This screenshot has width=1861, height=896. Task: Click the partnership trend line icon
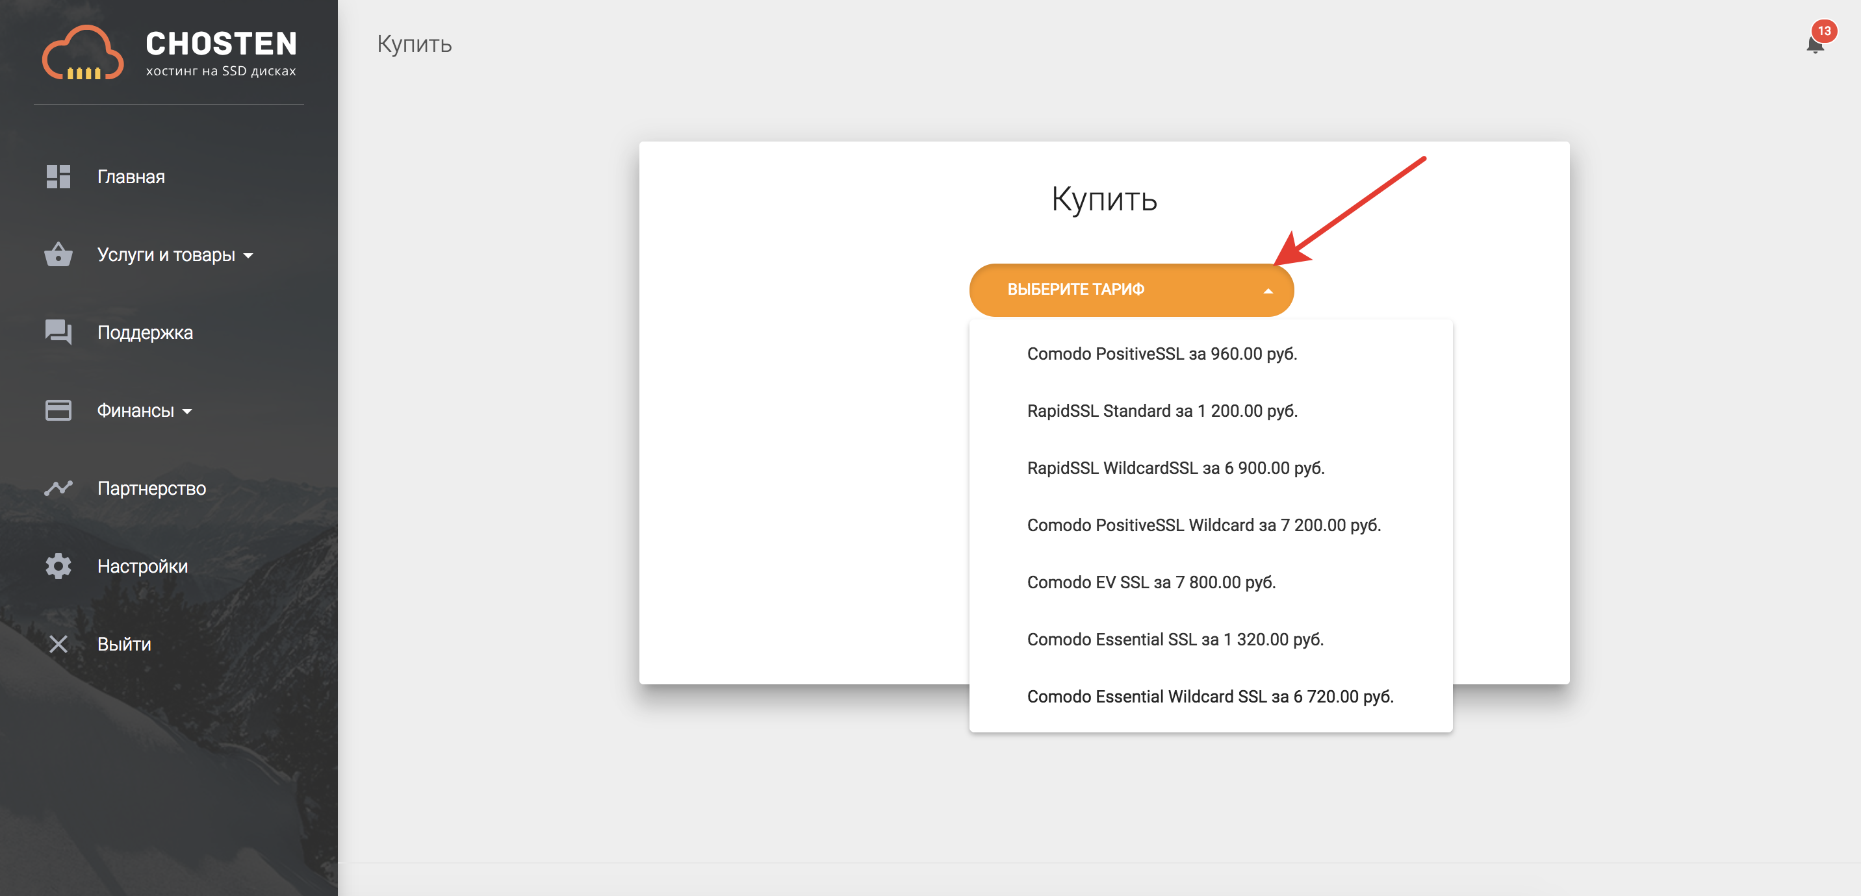tap(58, 488)
